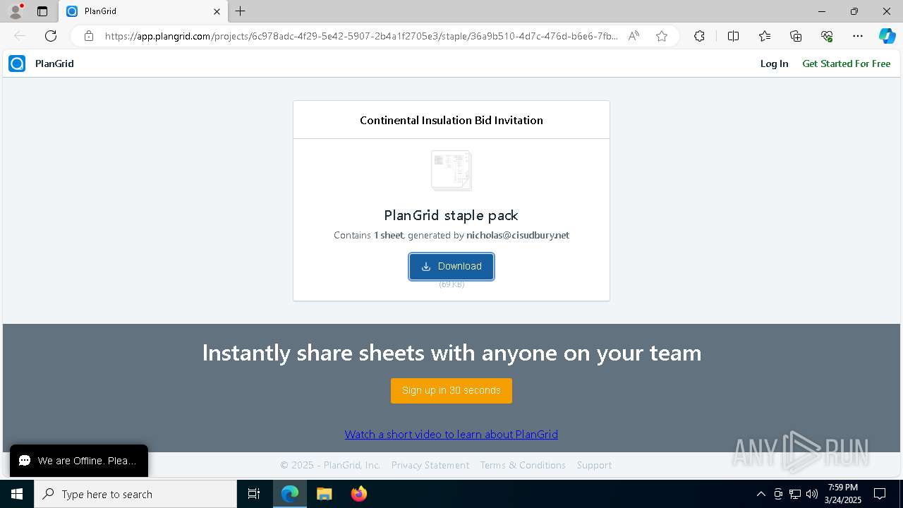
Task: Download the PlanGrid staple pack
Action: click(451, 266)
